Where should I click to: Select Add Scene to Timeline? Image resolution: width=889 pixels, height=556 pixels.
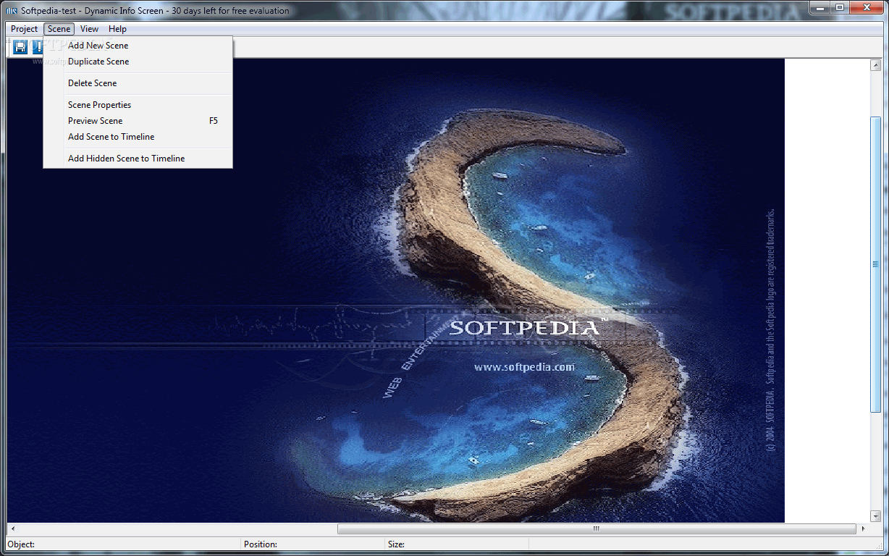coord(138,137)
